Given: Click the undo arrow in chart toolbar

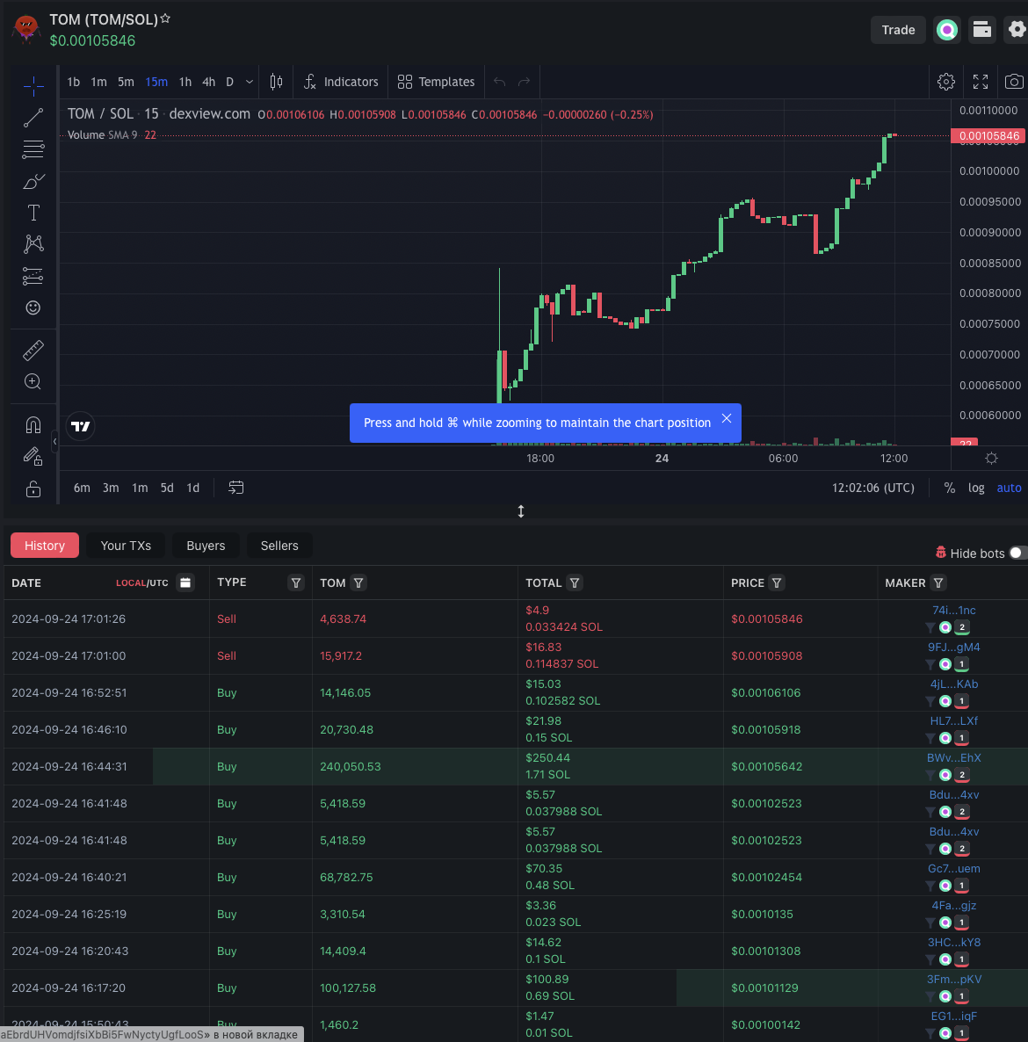Looking at the screenshot, I should click(500, 82).
